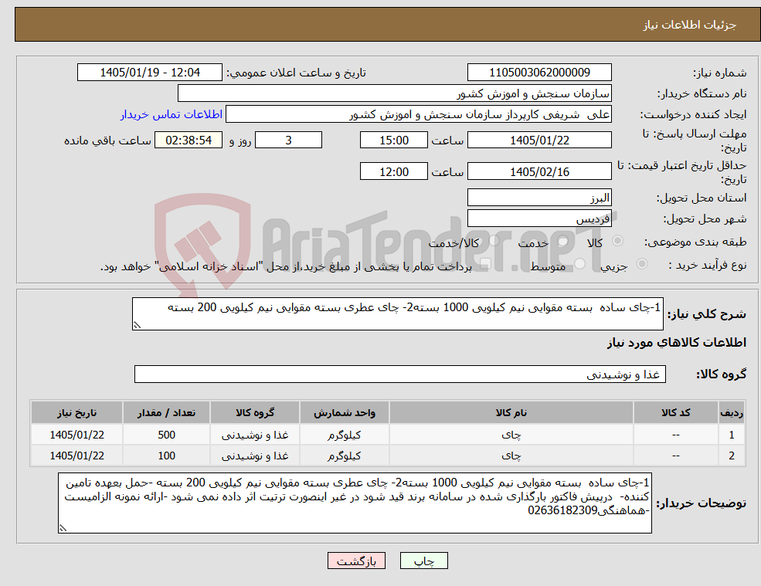Click چای name cell in row 1

(511, 435)
